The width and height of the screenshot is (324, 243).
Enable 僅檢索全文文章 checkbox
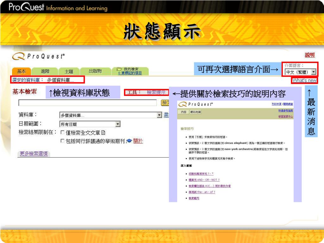point(62,133)
